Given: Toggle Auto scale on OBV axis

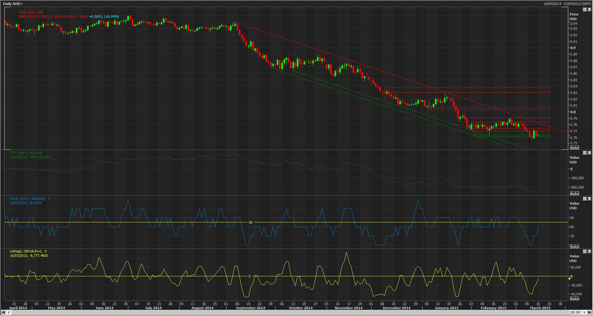Looking at the screenshot, I should [574, 194].
